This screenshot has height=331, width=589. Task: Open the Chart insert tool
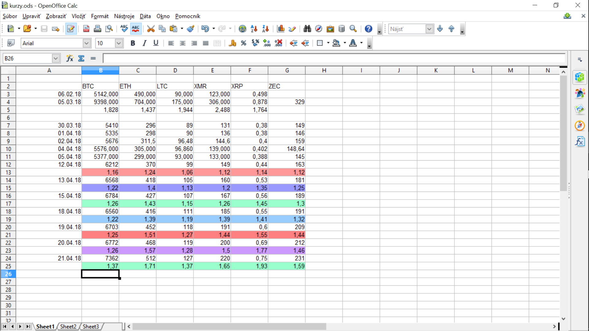coord(281,29)
